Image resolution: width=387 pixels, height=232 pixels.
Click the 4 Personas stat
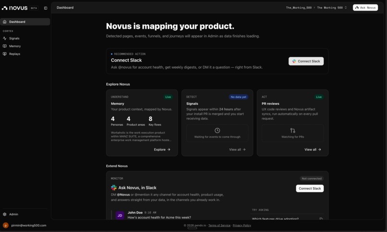(117, 121)
